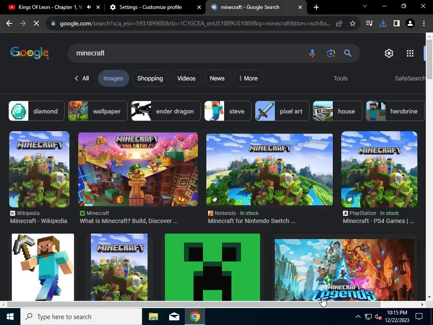The height and width of the screenshot is (325, 433).
Task: Open tab search chevron in title bar
Action: click(x=365, y=6)
